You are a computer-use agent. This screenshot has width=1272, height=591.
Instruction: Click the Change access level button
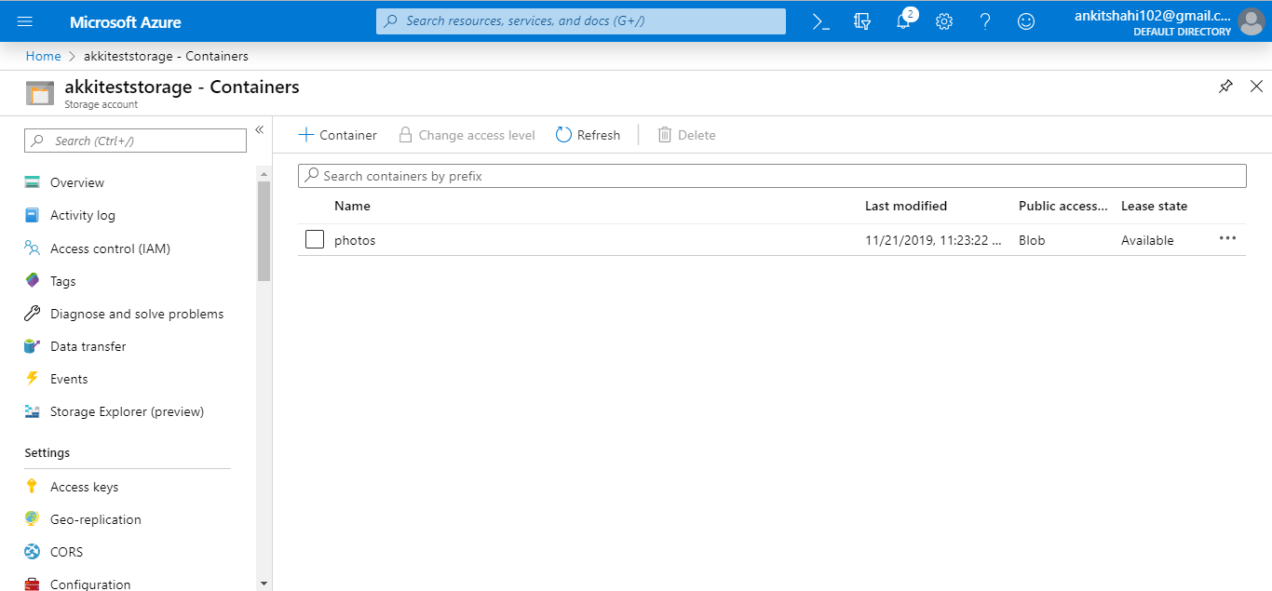[x=467, y=135]
